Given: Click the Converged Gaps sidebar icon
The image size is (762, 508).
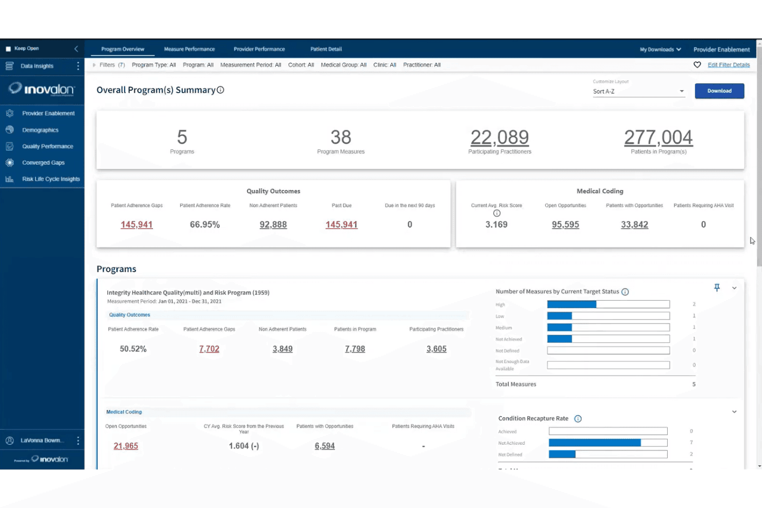Looking at the screenshot, I should coord(9,163).
